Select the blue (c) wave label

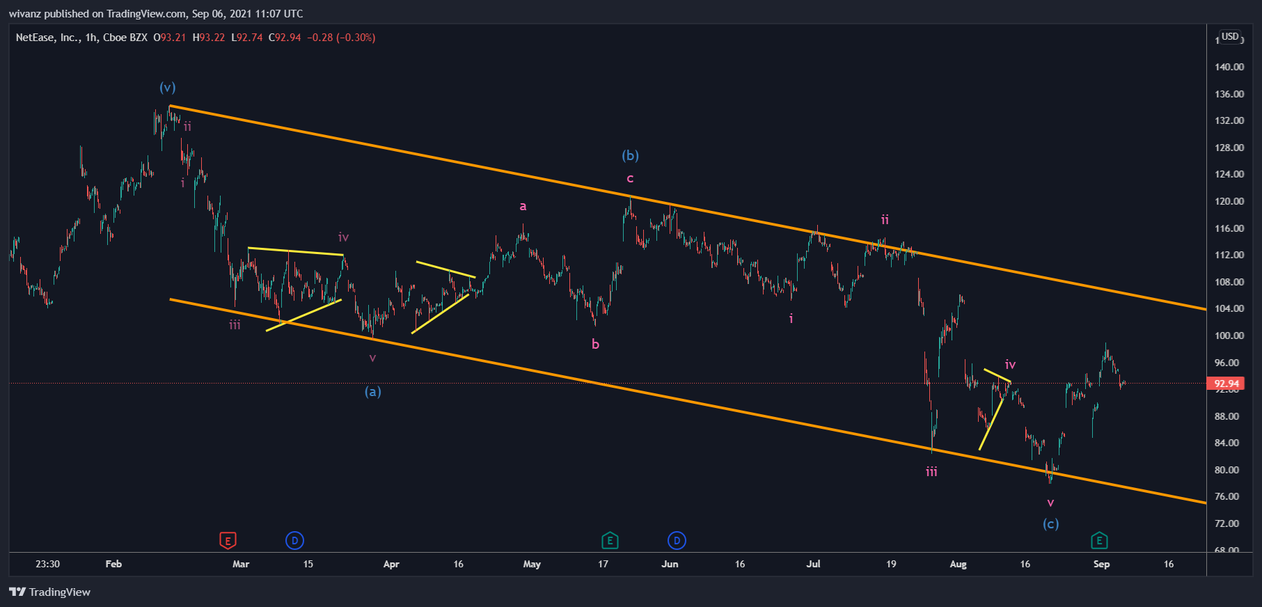(x=1050, y=523)
